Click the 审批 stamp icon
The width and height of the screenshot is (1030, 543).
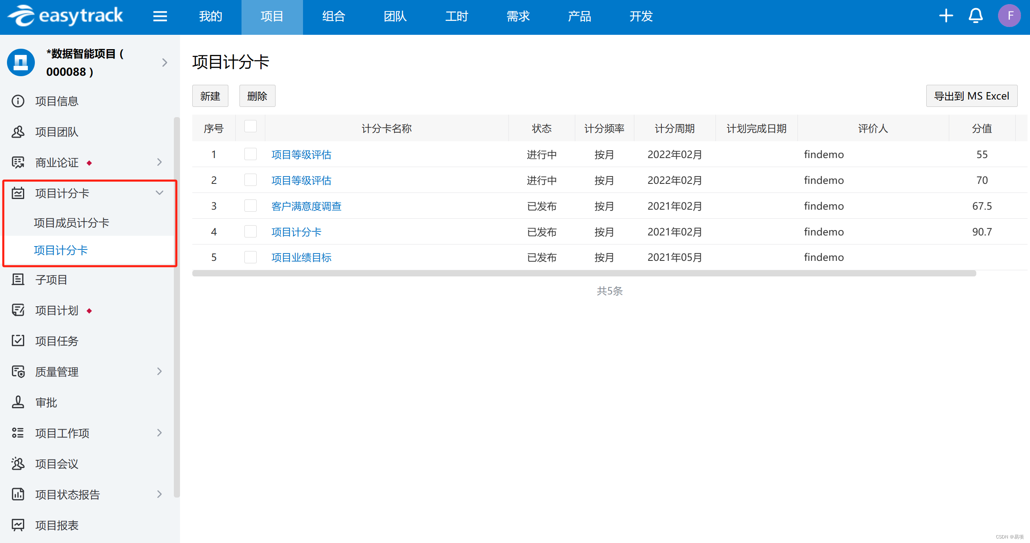(18, 402)
